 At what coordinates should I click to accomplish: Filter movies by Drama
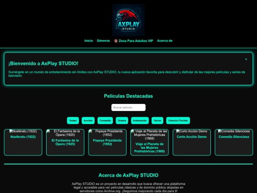pyautogui.click(x=122, y=121)
